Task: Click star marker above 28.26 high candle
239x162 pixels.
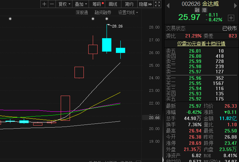Action: [107, 19]
